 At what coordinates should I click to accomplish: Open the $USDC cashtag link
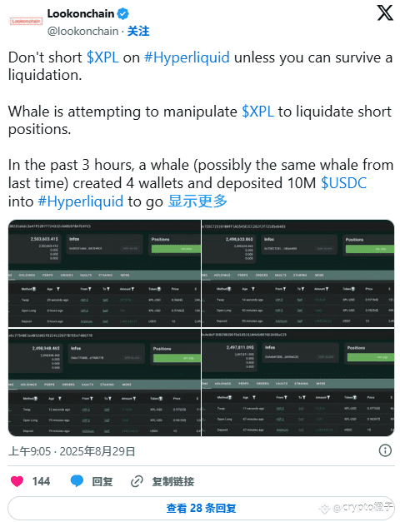pos(343,183)
